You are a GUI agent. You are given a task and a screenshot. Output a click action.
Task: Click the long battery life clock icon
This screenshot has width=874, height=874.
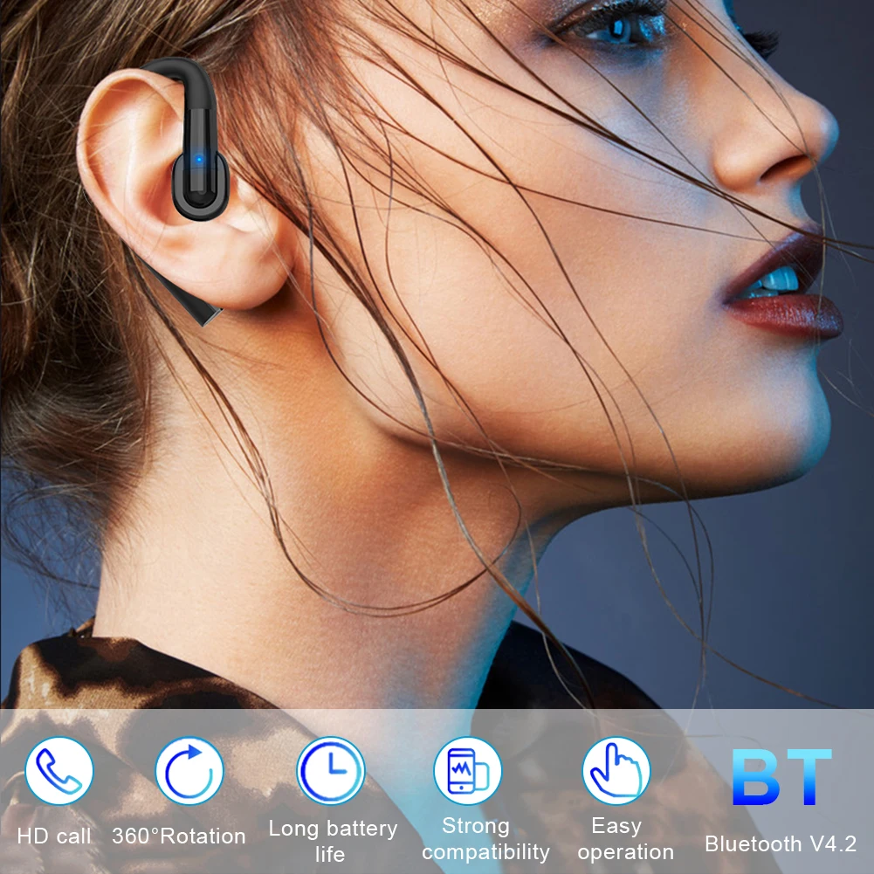(331, 771)
